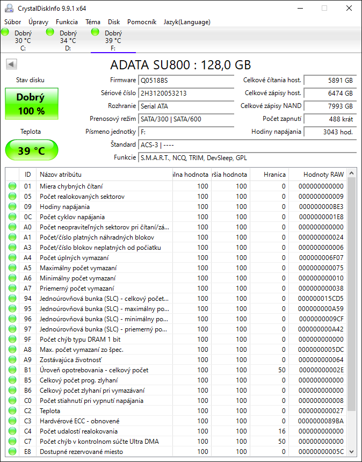Click the transfer mode field SATA/300 | SATA/600
362x462 pixels.
(186, 119)
